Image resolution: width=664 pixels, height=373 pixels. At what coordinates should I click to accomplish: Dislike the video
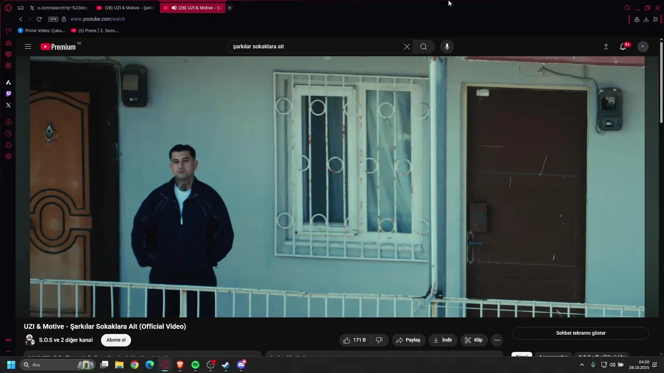pyautogui.click(x=379, y=340)
